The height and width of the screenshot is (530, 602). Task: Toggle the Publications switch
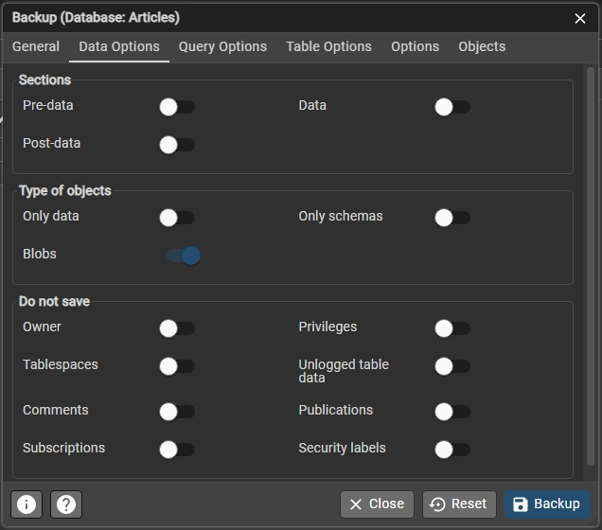(452, 412)
